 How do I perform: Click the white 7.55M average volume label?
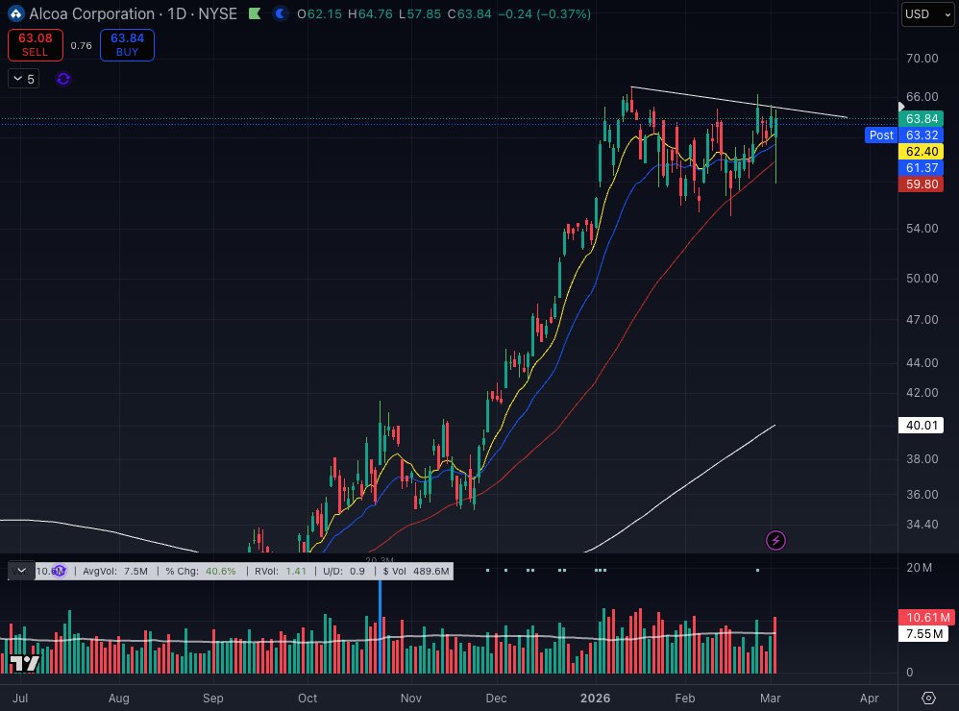tap(923, 634)
